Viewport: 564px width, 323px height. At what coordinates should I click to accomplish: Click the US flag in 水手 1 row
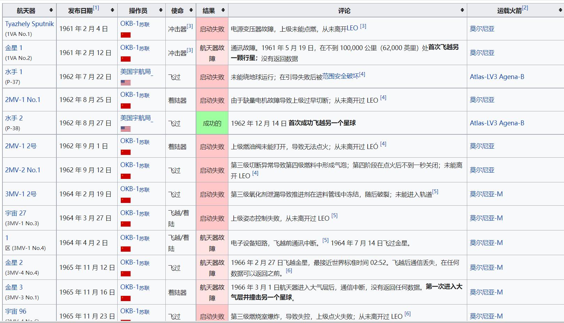click(125, 82)
